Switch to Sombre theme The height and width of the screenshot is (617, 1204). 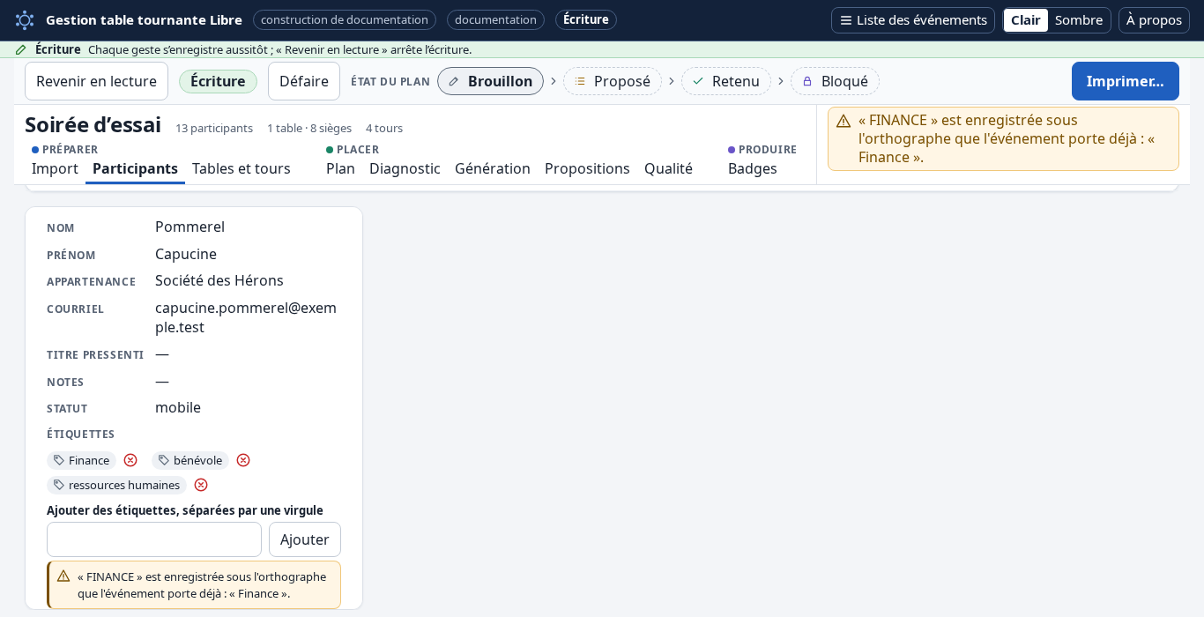pyautogui.click(x=1079, y=20)
